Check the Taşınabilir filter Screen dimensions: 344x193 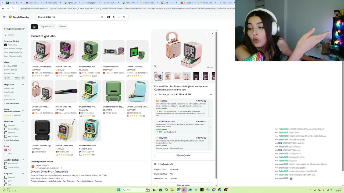pos(6,133)
